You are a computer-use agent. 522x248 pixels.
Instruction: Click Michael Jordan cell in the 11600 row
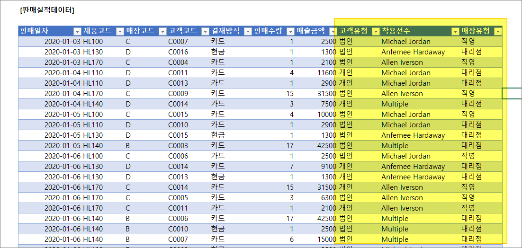click(420, 73)
